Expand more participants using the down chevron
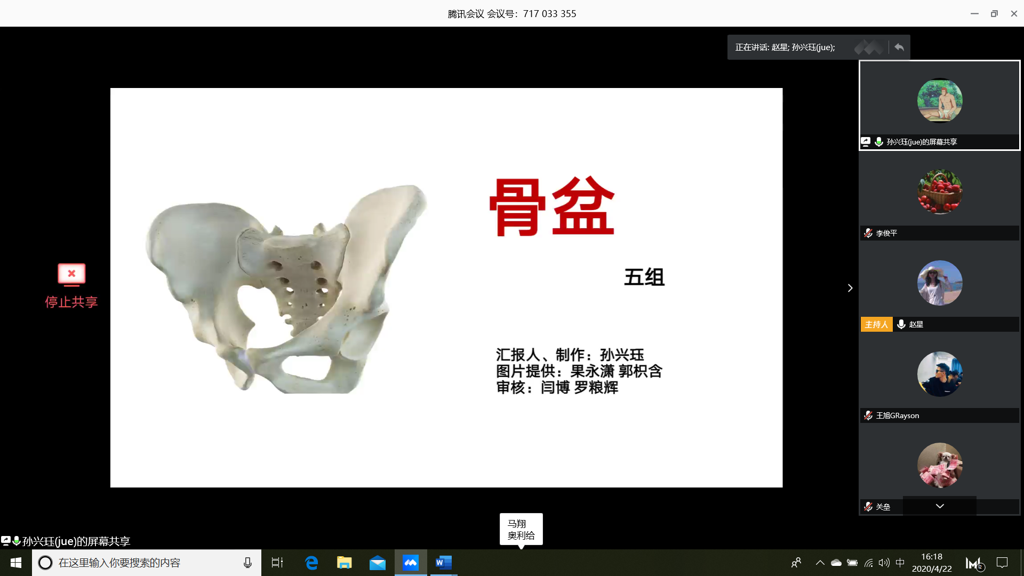The width and height of the screenshot is (1024, 576). [x=939, y=506]
